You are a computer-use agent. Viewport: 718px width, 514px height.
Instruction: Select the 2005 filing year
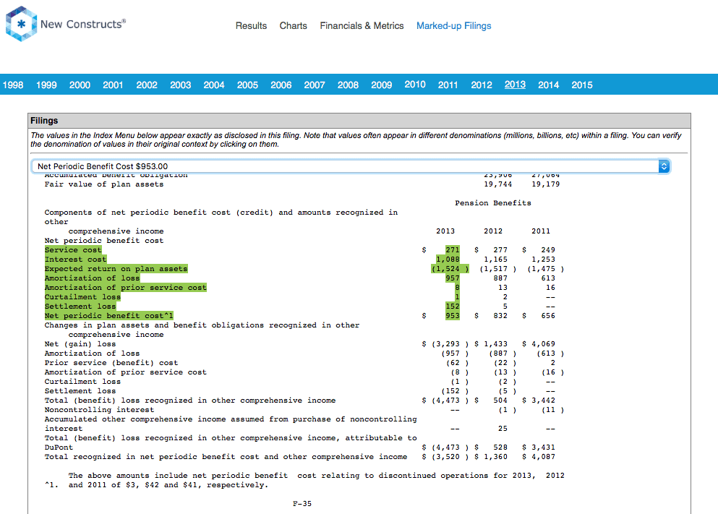(x=247, y=85)
